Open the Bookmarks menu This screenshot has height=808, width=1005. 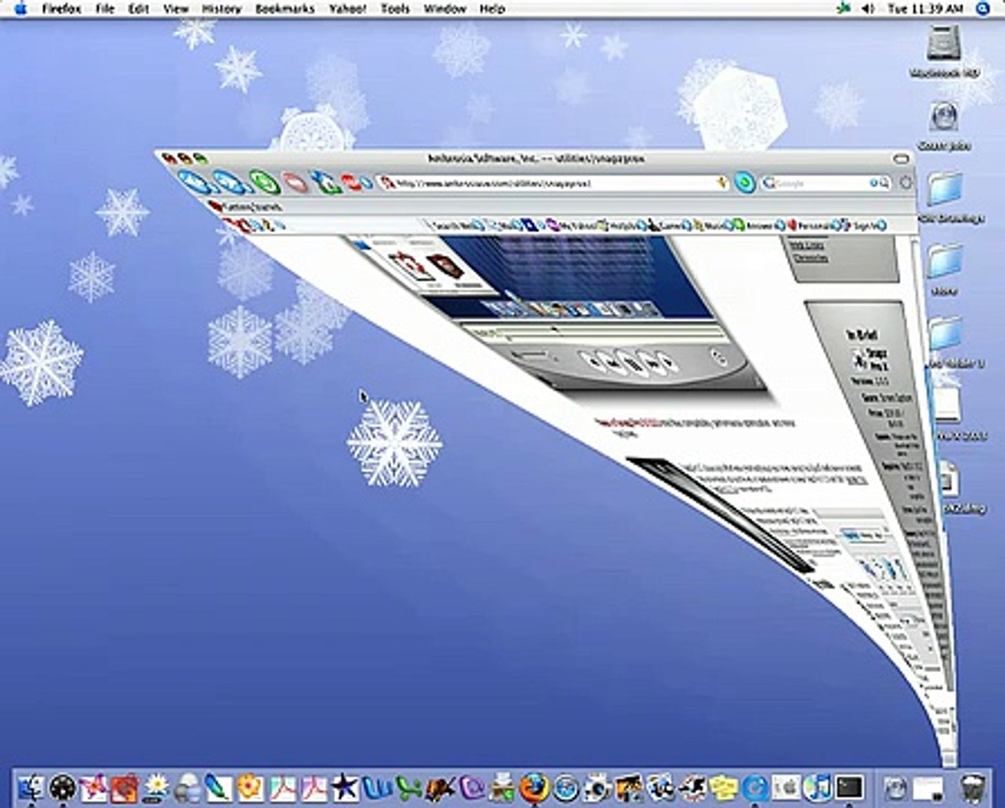point(285,9)
